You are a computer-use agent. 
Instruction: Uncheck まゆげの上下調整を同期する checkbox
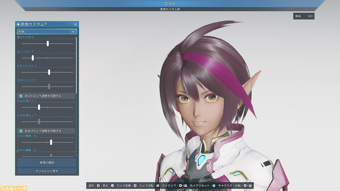coord(21,131)
